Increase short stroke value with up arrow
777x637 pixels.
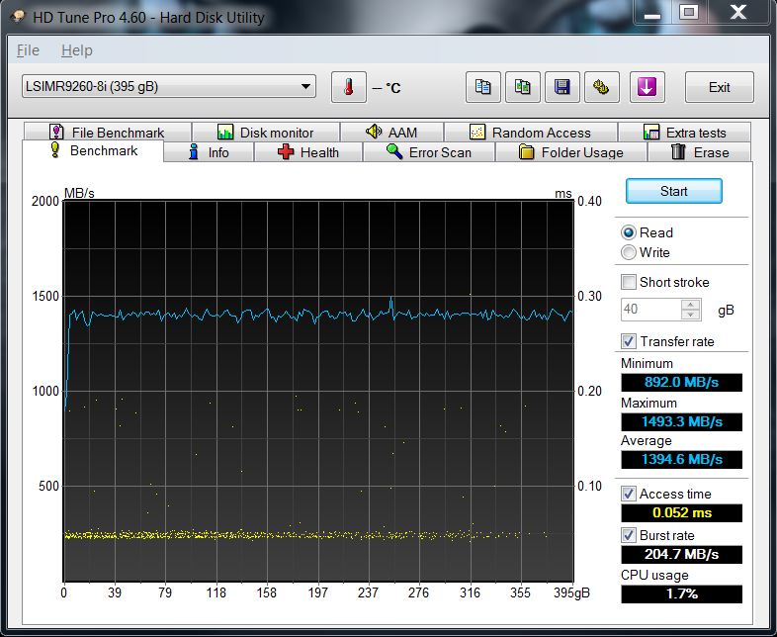[x=691, y=305]
